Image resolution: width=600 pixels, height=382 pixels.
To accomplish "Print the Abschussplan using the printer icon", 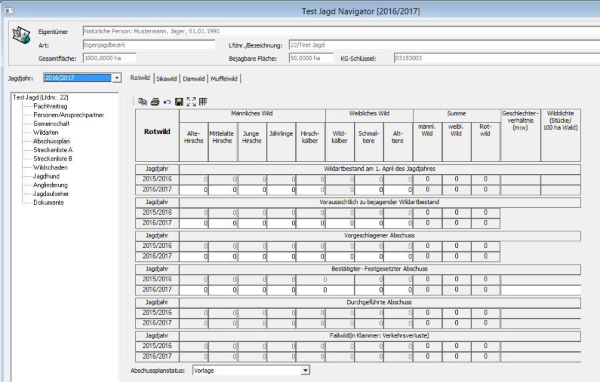I will (x=155, y=102).
